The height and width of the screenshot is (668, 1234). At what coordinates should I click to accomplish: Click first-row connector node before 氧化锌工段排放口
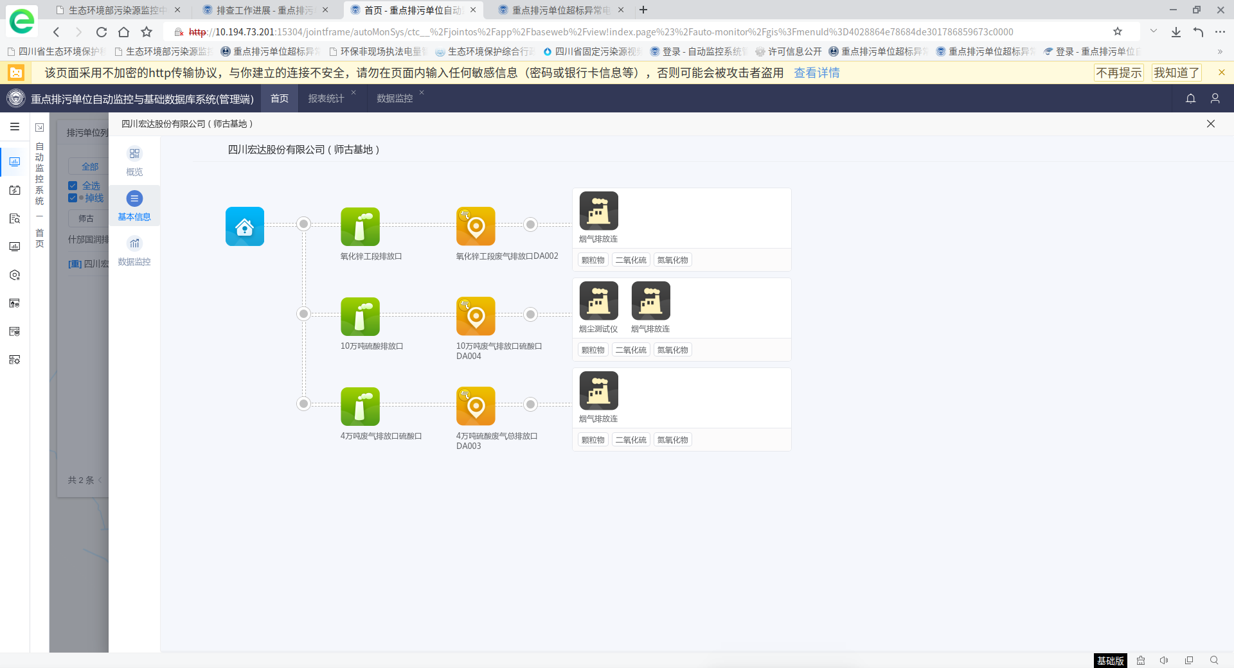[x=304, y=224]
